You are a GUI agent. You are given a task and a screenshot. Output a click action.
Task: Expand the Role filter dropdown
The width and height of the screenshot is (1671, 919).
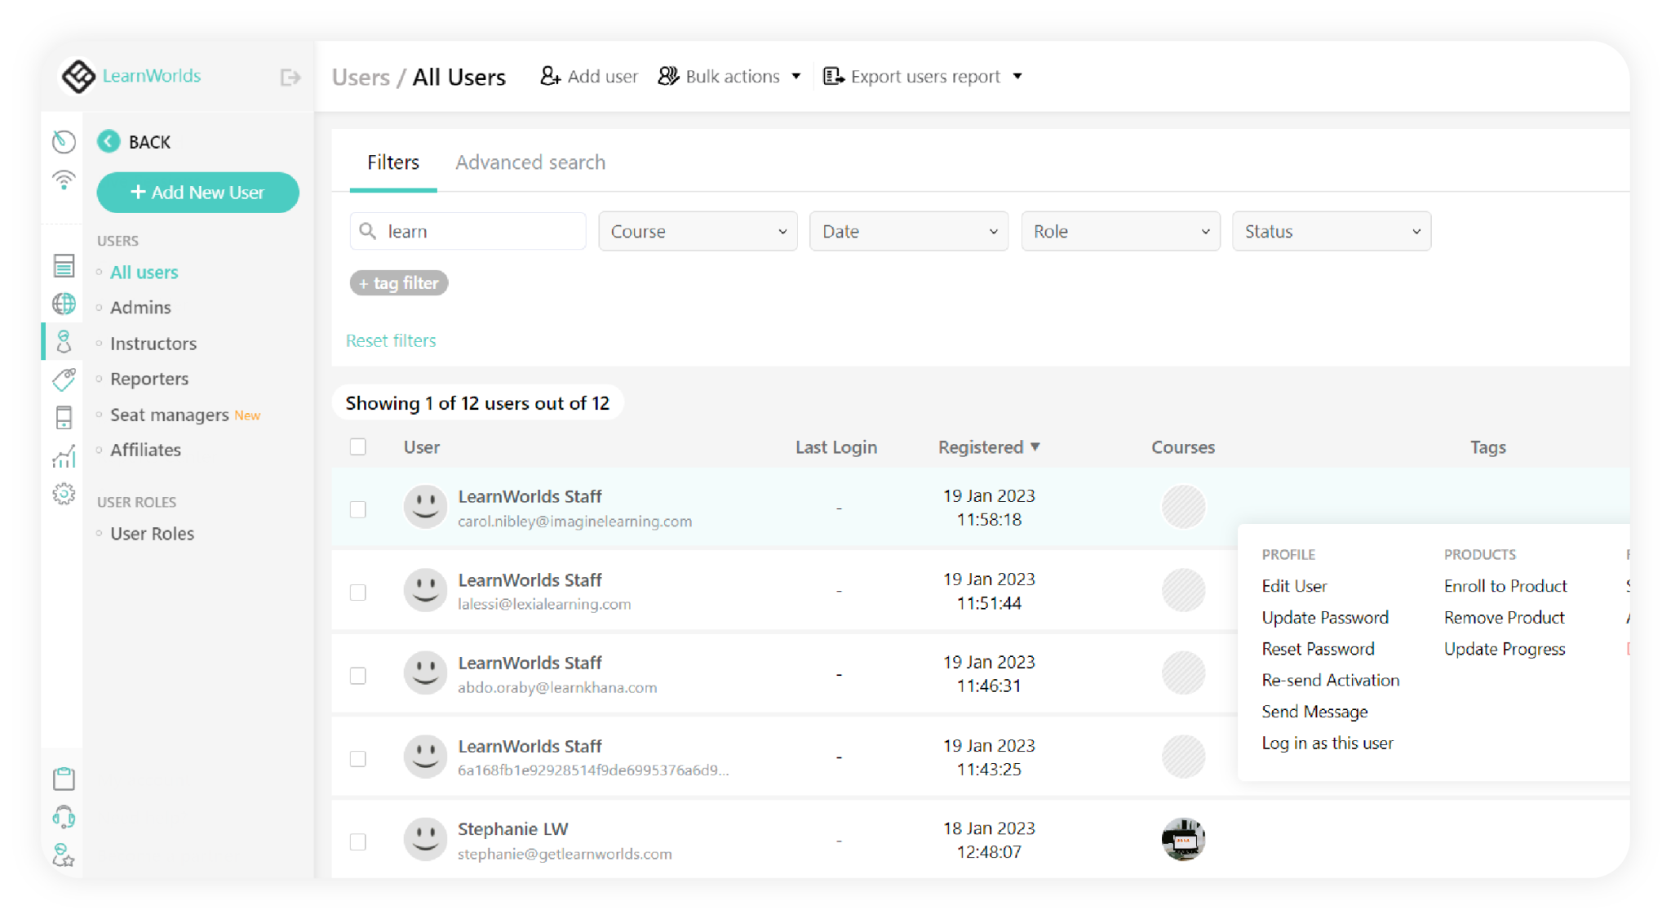tap(1119, 231)
